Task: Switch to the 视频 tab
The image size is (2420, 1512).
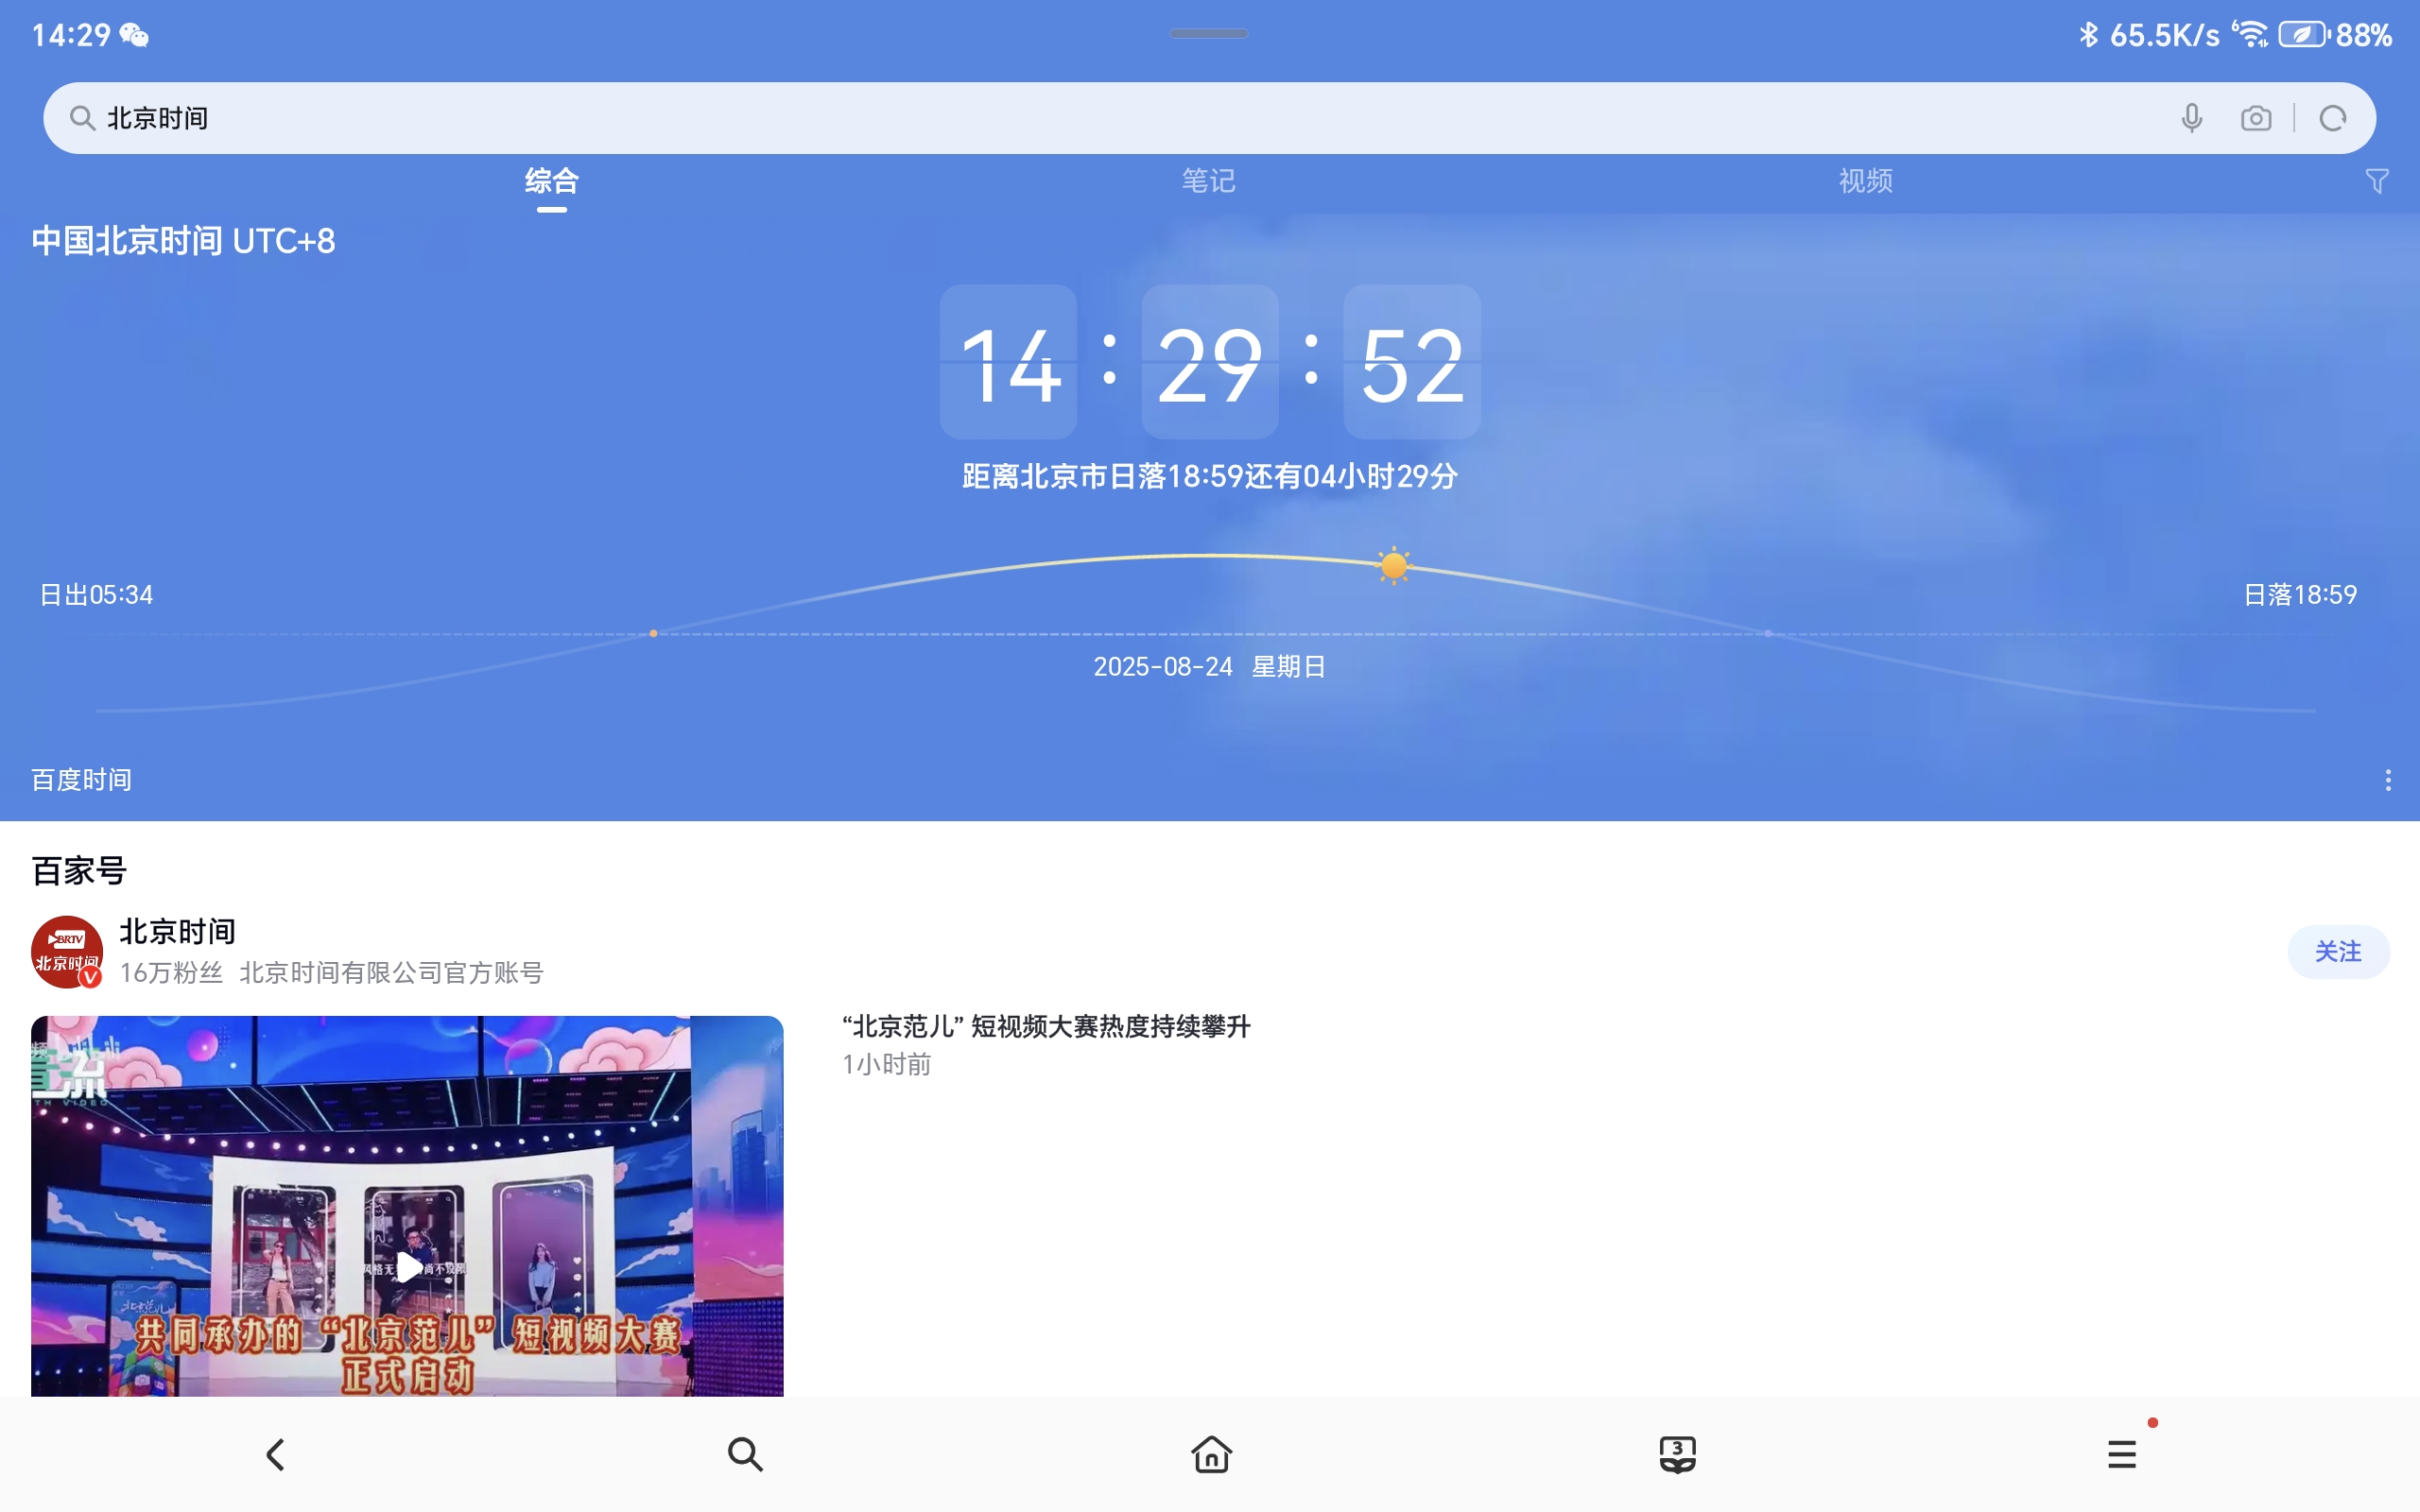Action: click(1865, 181)
